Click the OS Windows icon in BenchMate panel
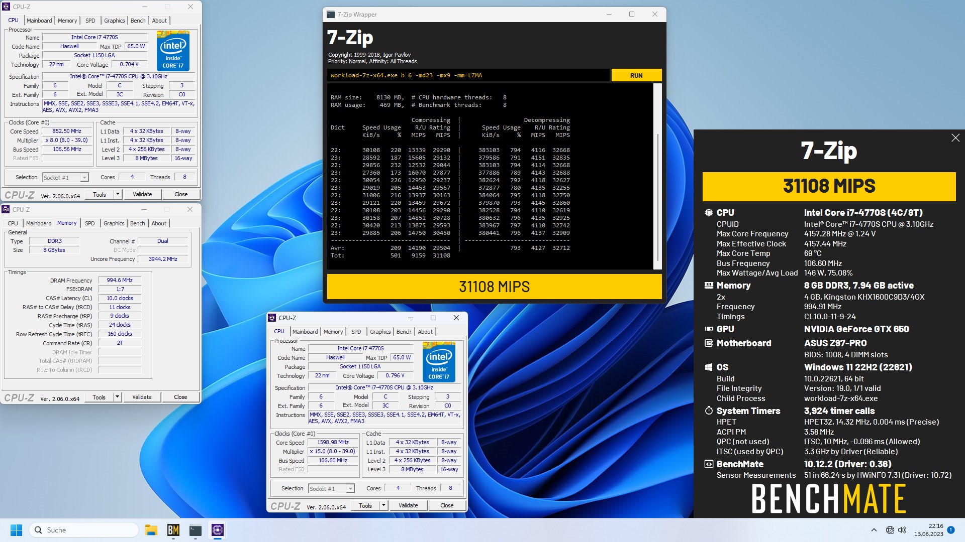 [709, 367]
